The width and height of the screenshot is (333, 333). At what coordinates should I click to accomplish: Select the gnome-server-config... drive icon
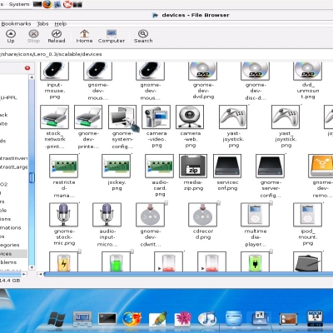pyautogui.click(x=271, y=166)
